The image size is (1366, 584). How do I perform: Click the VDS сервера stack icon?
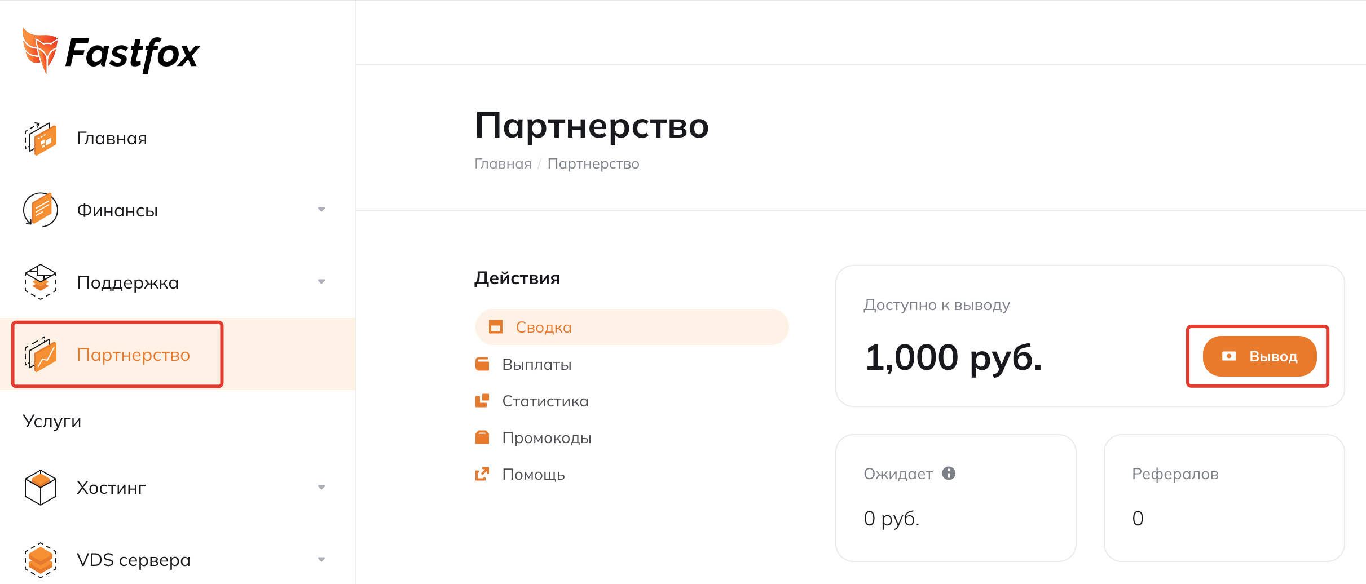click(x=41, y=560)
